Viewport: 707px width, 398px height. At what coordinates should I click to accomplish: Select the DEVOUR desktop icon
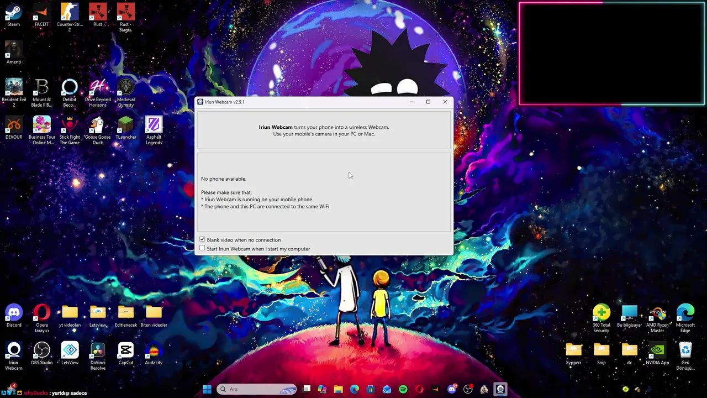[14, 128]
